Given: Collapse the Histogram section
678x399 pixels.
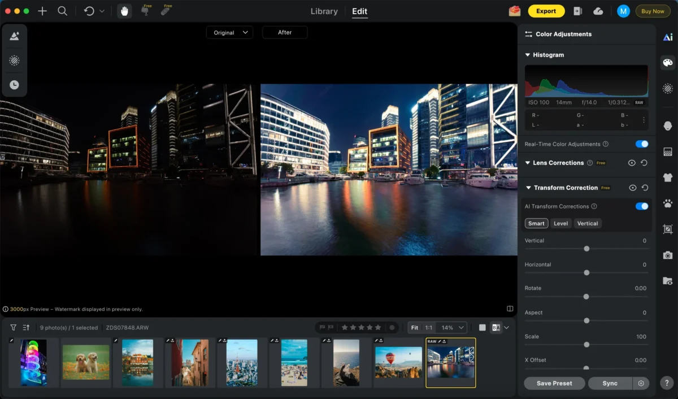Looking at the screenshot, I should point(528,55).
